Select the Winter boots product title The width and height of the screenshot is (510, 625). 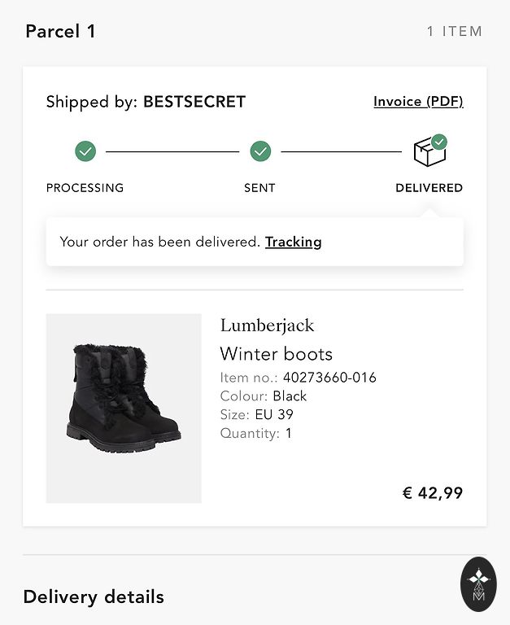[x=276, y=354]
